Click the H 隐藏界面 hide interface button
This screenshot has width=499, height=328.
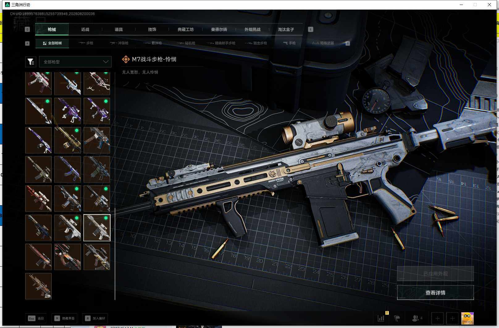pos(65,318)
